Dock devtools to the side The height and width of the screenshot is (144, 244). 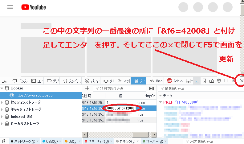(226, 81)
